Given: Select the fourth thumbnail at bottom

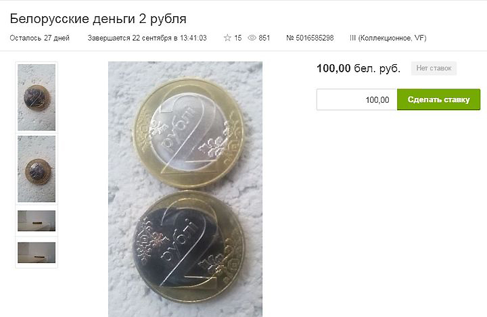Looking at the screenshot, I should (37, 252).
